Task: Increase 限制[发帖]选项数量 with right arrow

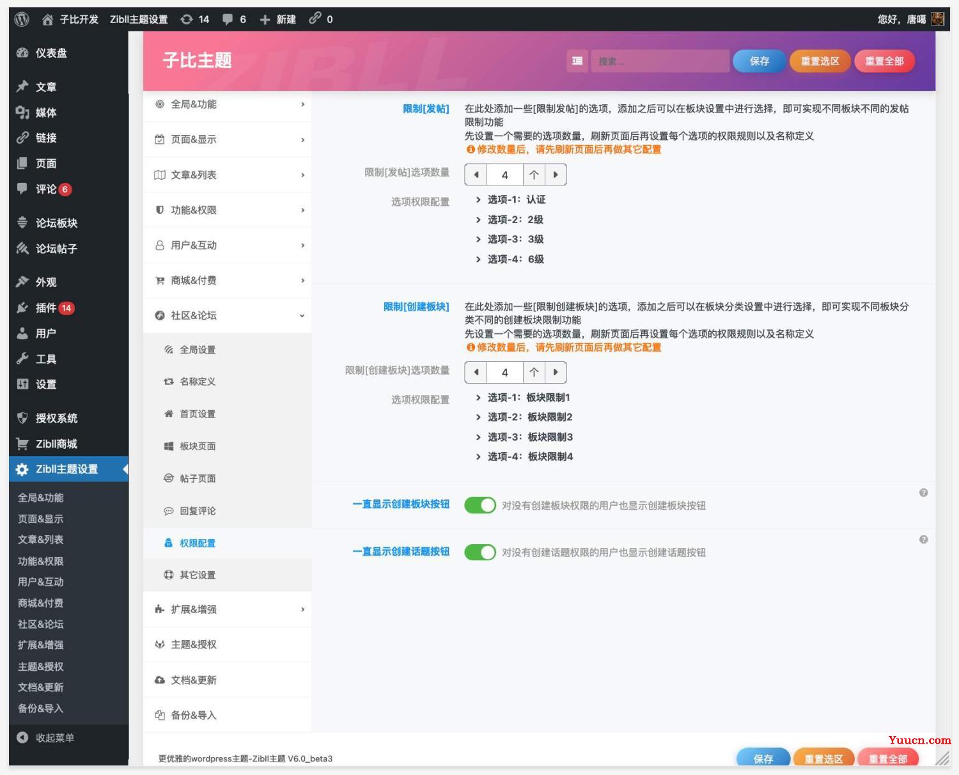Action: 556,175
